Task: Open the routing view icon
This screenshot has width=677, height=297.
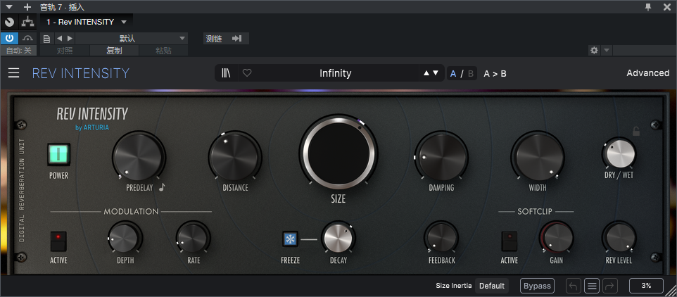Action: pos(28,22)
